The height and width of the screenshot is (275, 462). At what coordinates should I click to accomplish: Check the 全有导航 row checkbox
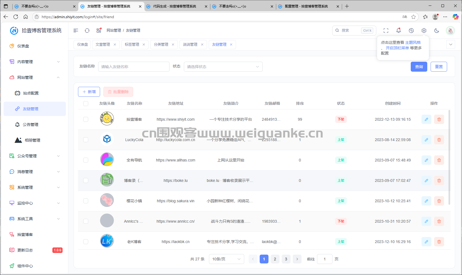(x=86, y=160)
